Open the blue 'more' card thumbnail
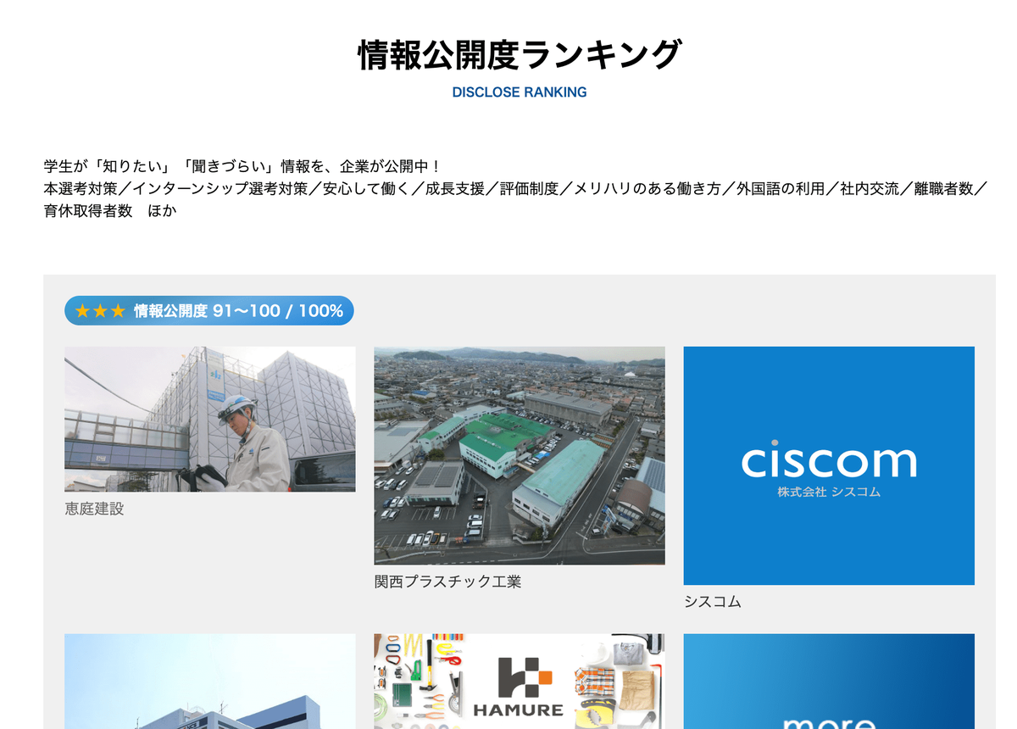 click(x=829, y=682)
